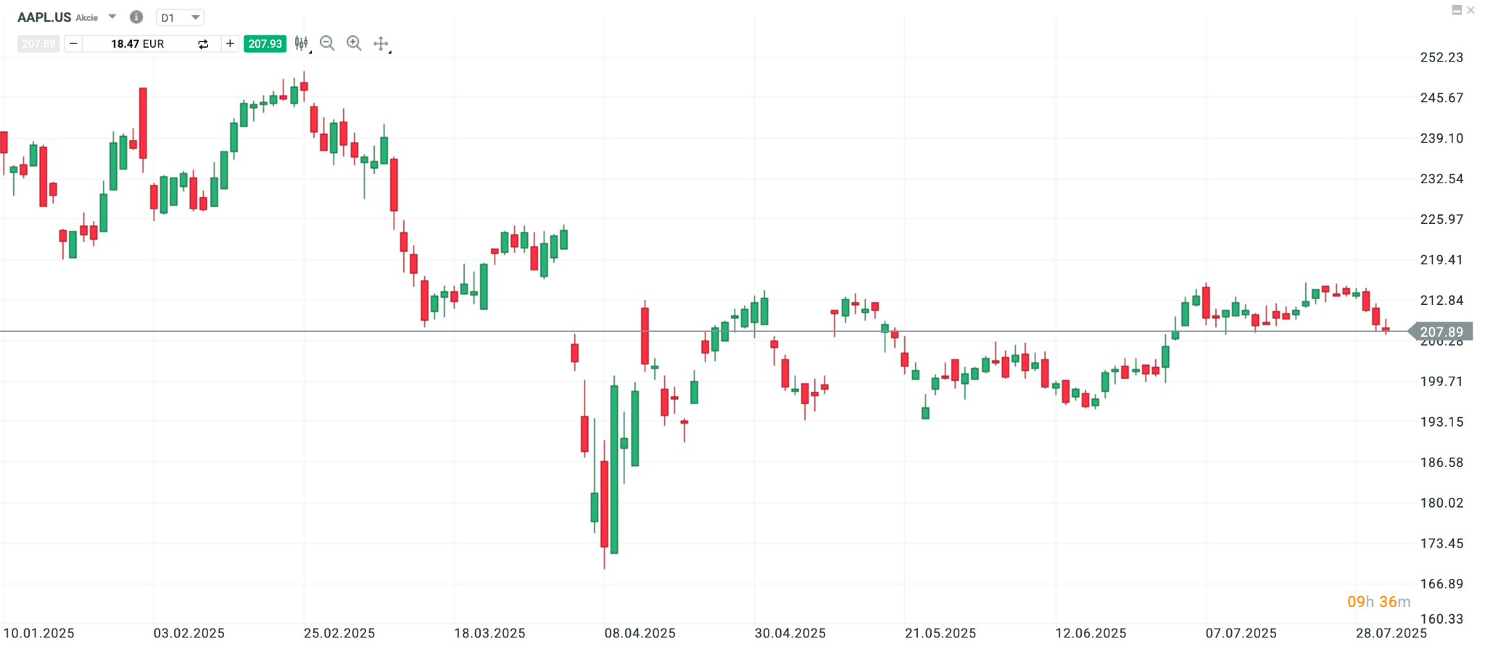
Task: Click the 252.23 label on price axis
Action: click(1441, 57)
